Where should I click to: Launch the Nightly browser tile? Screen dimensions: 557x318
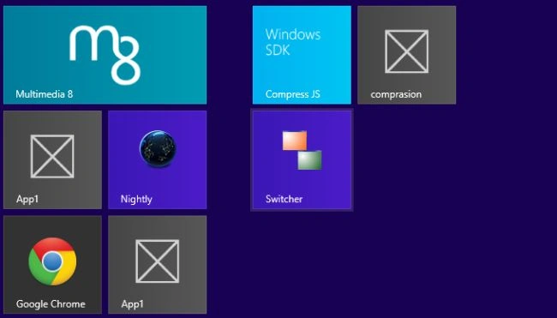click(158, 160)
